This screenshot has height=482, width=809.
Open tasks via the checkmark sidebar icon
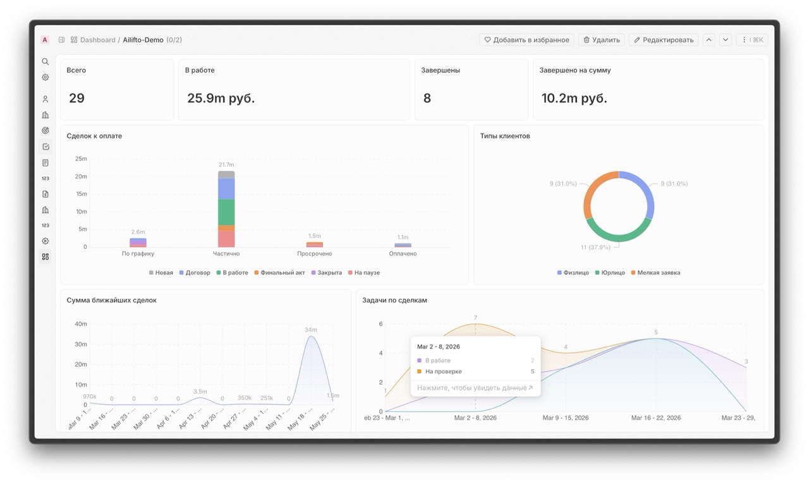(x=45, y=147)
